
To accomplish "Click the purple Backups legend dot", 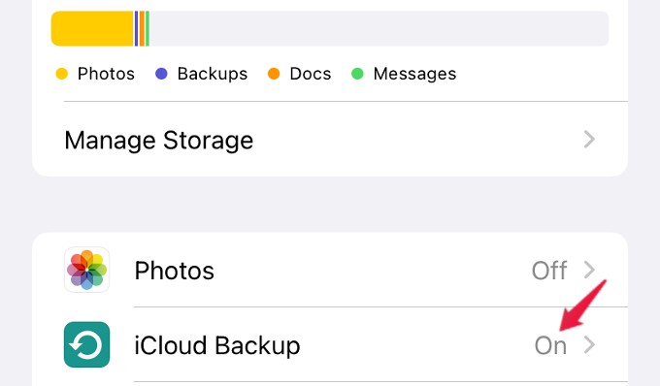I will point(161,74).
